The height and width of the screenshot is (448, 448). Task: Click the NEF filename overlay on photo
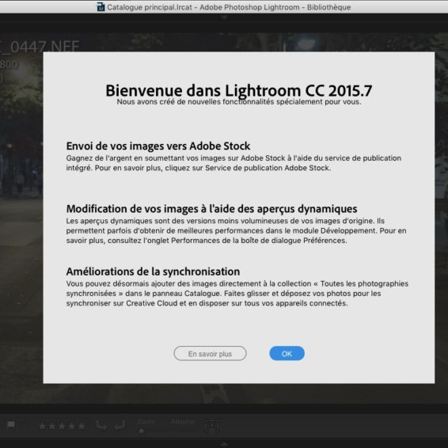(x=40, y=47)
